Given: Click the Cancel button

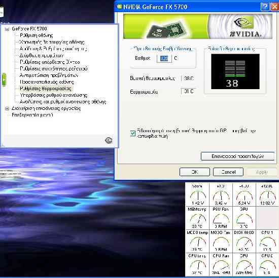Looking at the screenshot, I should pos(228,172).
